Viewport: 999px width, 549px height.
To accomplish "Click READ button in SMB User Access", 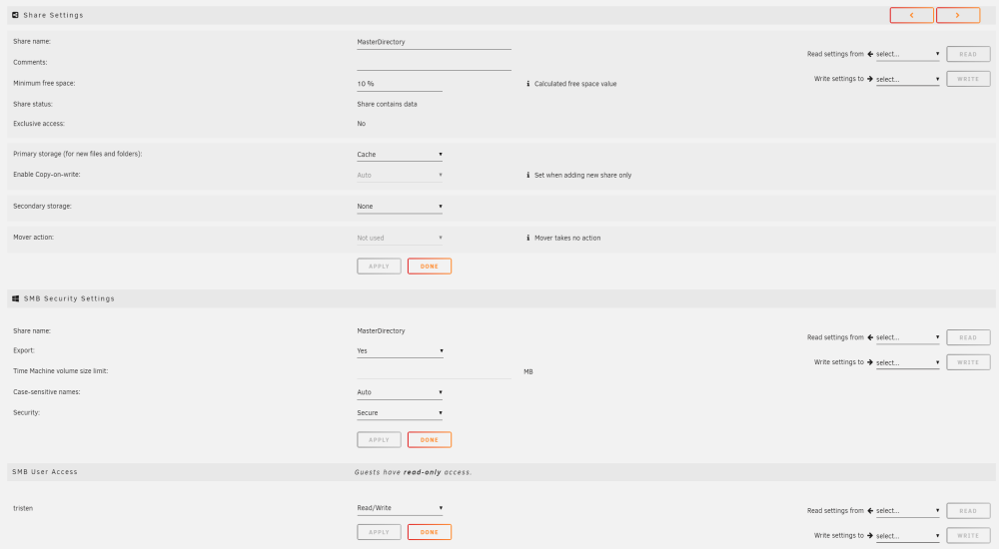I will click(968, 511).
